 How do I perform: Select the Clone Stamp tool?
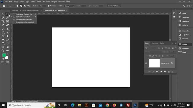point(8,29)
